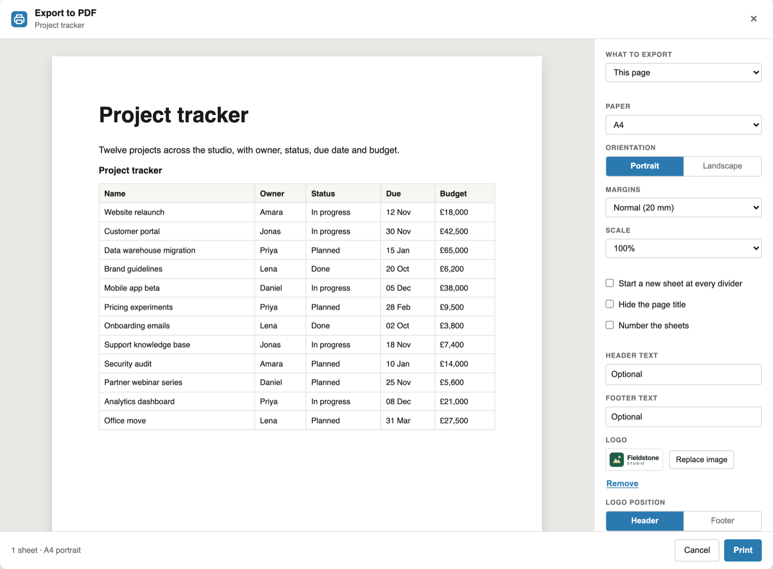Screen dimensions: 773x569
Task: Click the Analytics dashboard cell
Action: [x=177, y=401]
